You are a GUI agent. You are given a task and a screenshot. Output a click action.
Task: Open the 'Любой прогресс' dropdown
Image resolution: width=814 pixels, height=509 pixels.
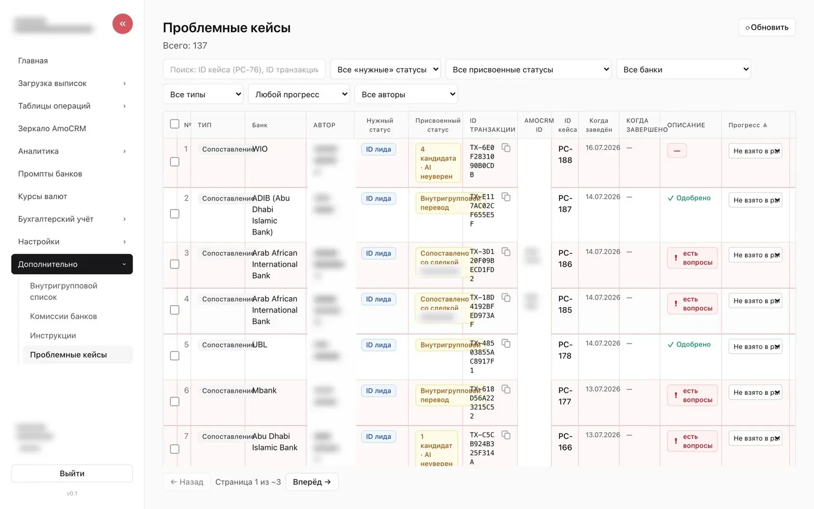pos(299,95)
